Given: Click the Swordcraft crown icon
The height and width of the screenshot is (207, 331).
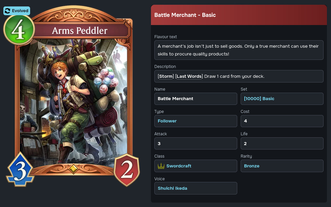Looking at the screenshot, I should click(161, 166).
